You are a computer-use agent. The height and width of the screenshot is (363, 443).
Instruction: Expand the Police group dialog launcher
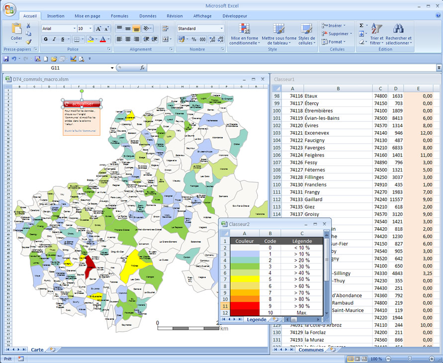(x=109, y=49)
